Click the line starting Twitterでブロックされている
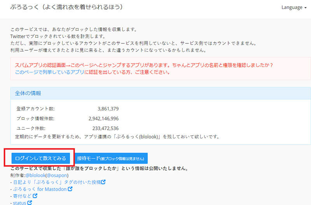The width and height of the screenshot is (311, 205). click(58, 36)
